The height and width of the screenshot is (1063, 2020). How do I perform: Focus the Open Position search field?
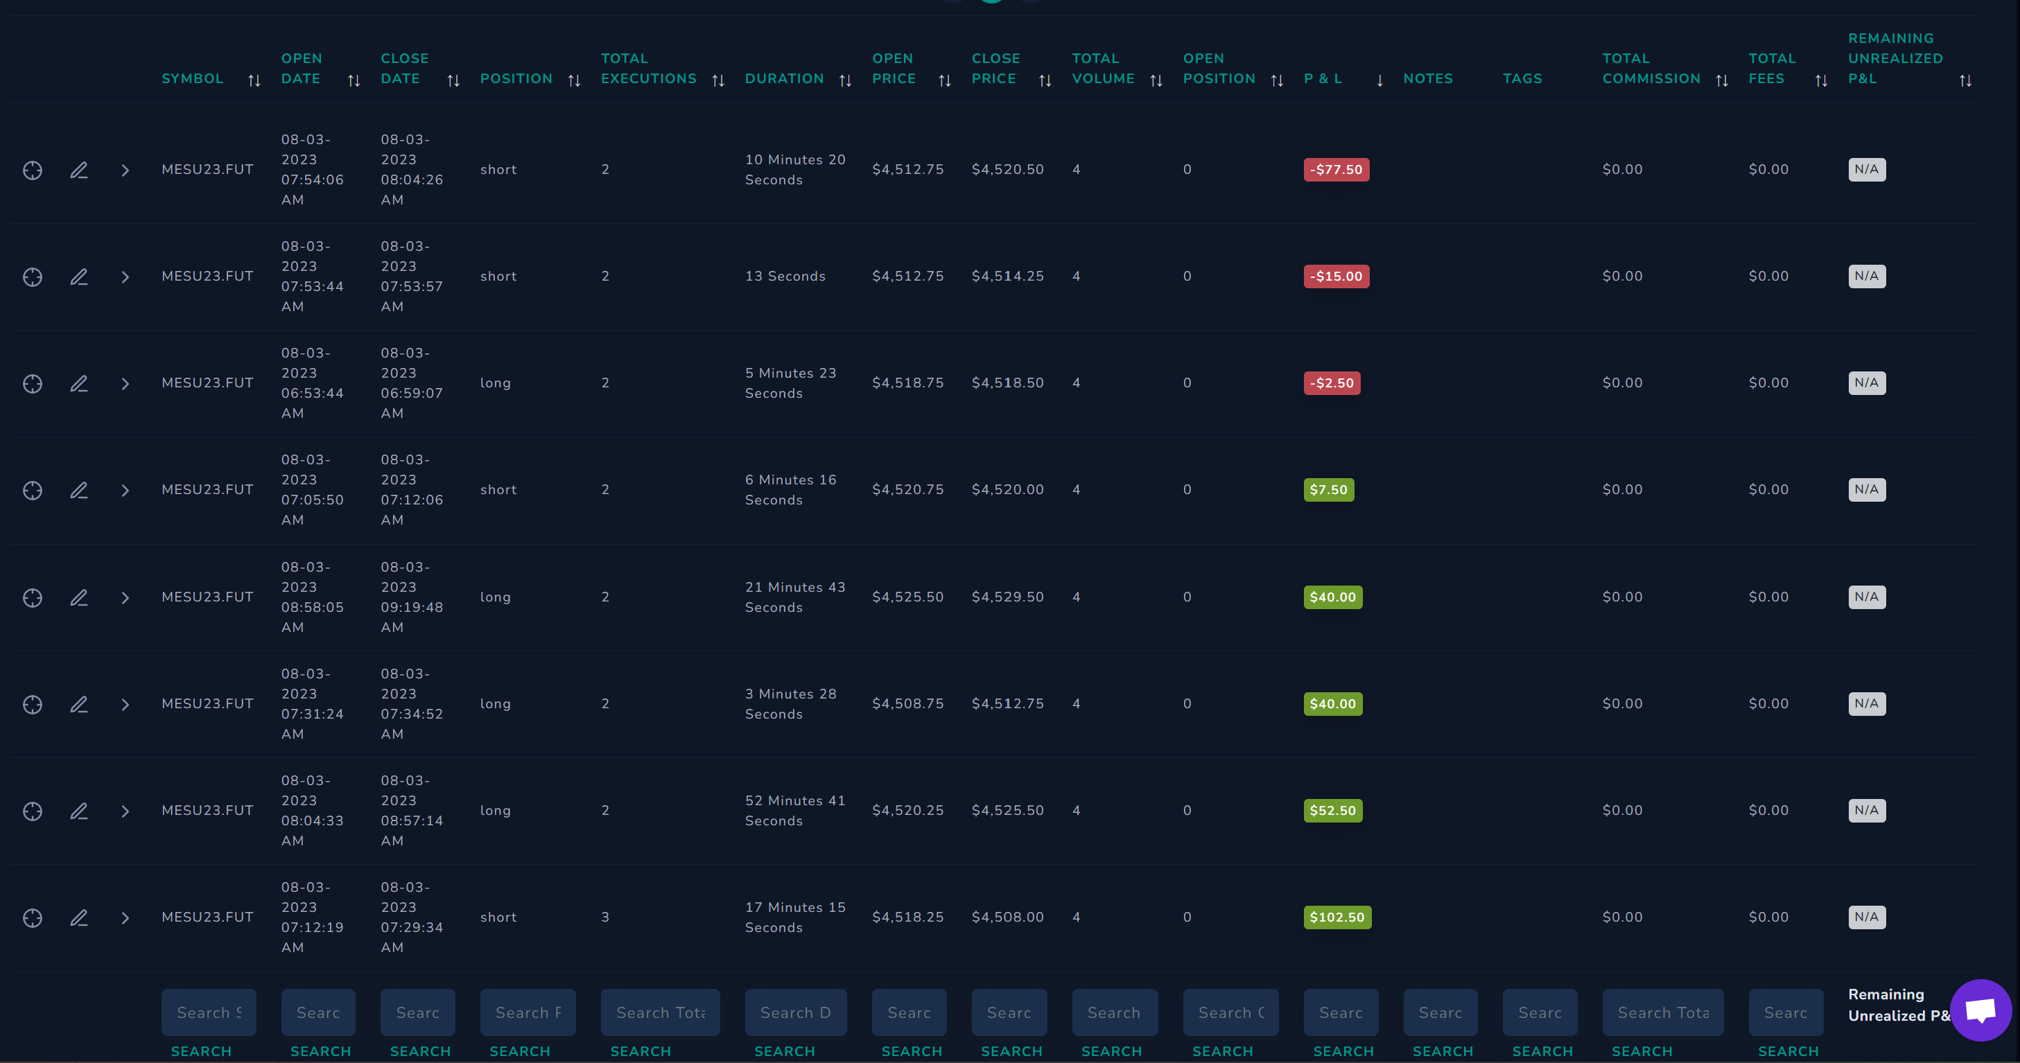tap(1230, 1012)
